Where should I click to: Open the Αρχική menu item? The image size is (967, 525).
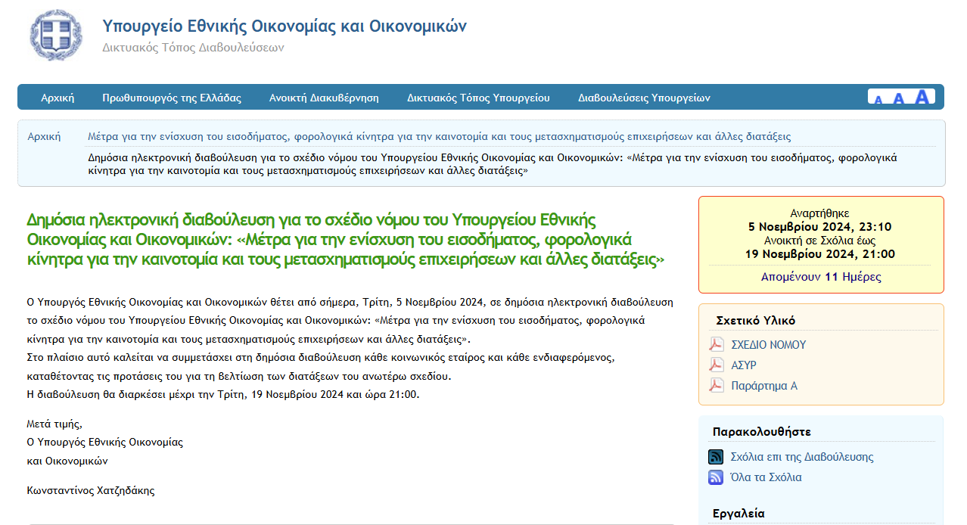pyautogui.click(x=58, y=98)
